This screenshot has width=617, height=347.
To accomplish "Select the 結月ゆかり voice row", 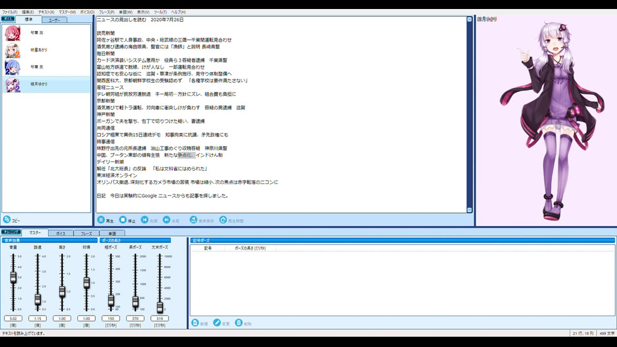I will coord(46,84).
